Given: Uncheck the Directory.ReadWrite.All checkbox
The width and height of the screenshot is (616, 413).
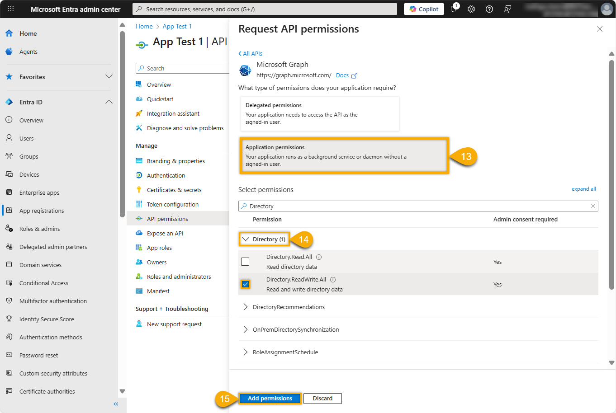Looking at the screenshot, I should click(245, 284).
